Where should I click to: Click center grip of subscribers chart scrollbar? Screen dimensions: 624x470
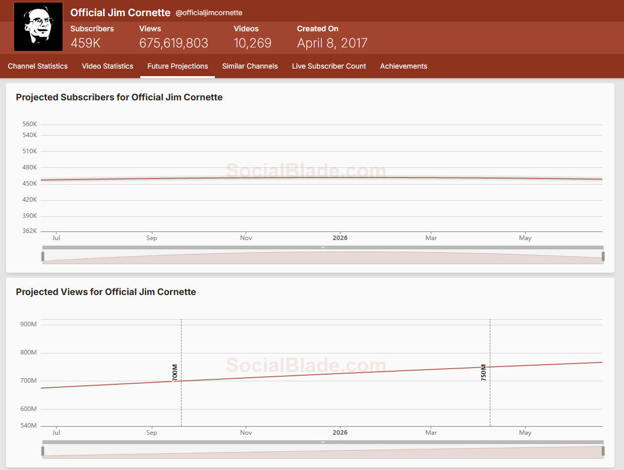pos(323,247)
